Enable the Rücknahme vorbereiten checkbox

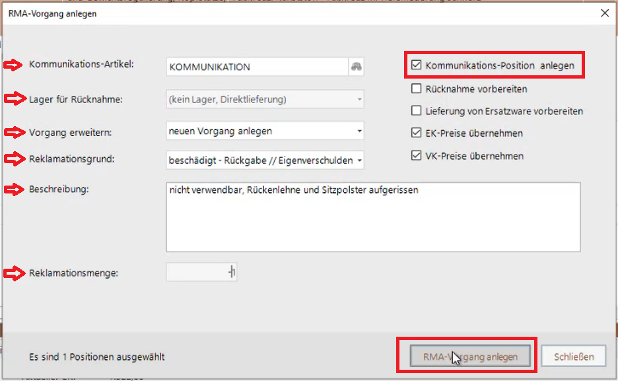click(x=416, y=88)
